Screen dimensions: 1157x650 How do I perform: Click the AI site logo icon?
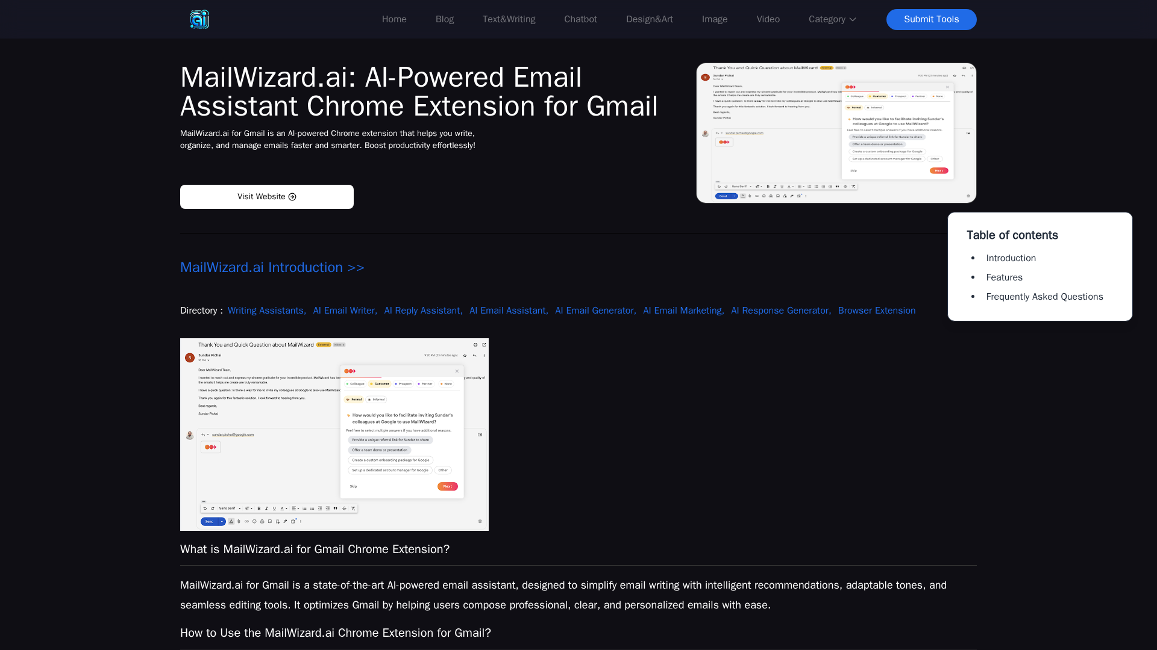199,19
